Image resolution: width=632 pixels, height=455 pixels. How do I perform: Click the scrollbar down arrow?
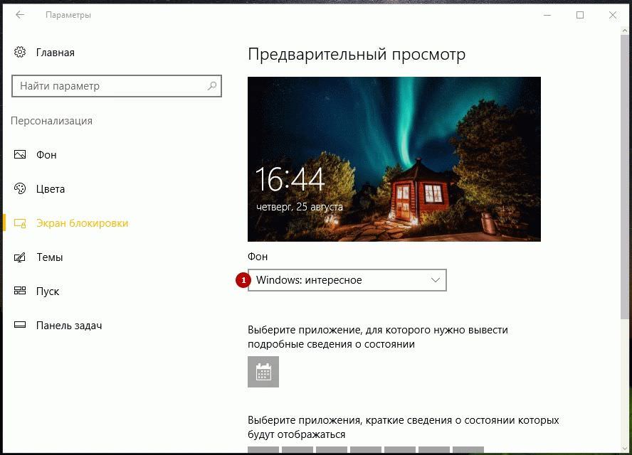click(624, 448)
